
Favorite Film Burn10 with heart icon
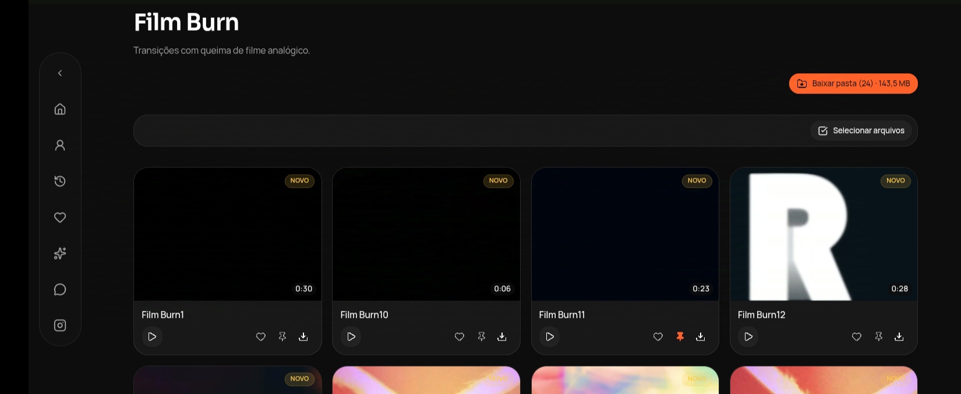(x=460, y=336)
